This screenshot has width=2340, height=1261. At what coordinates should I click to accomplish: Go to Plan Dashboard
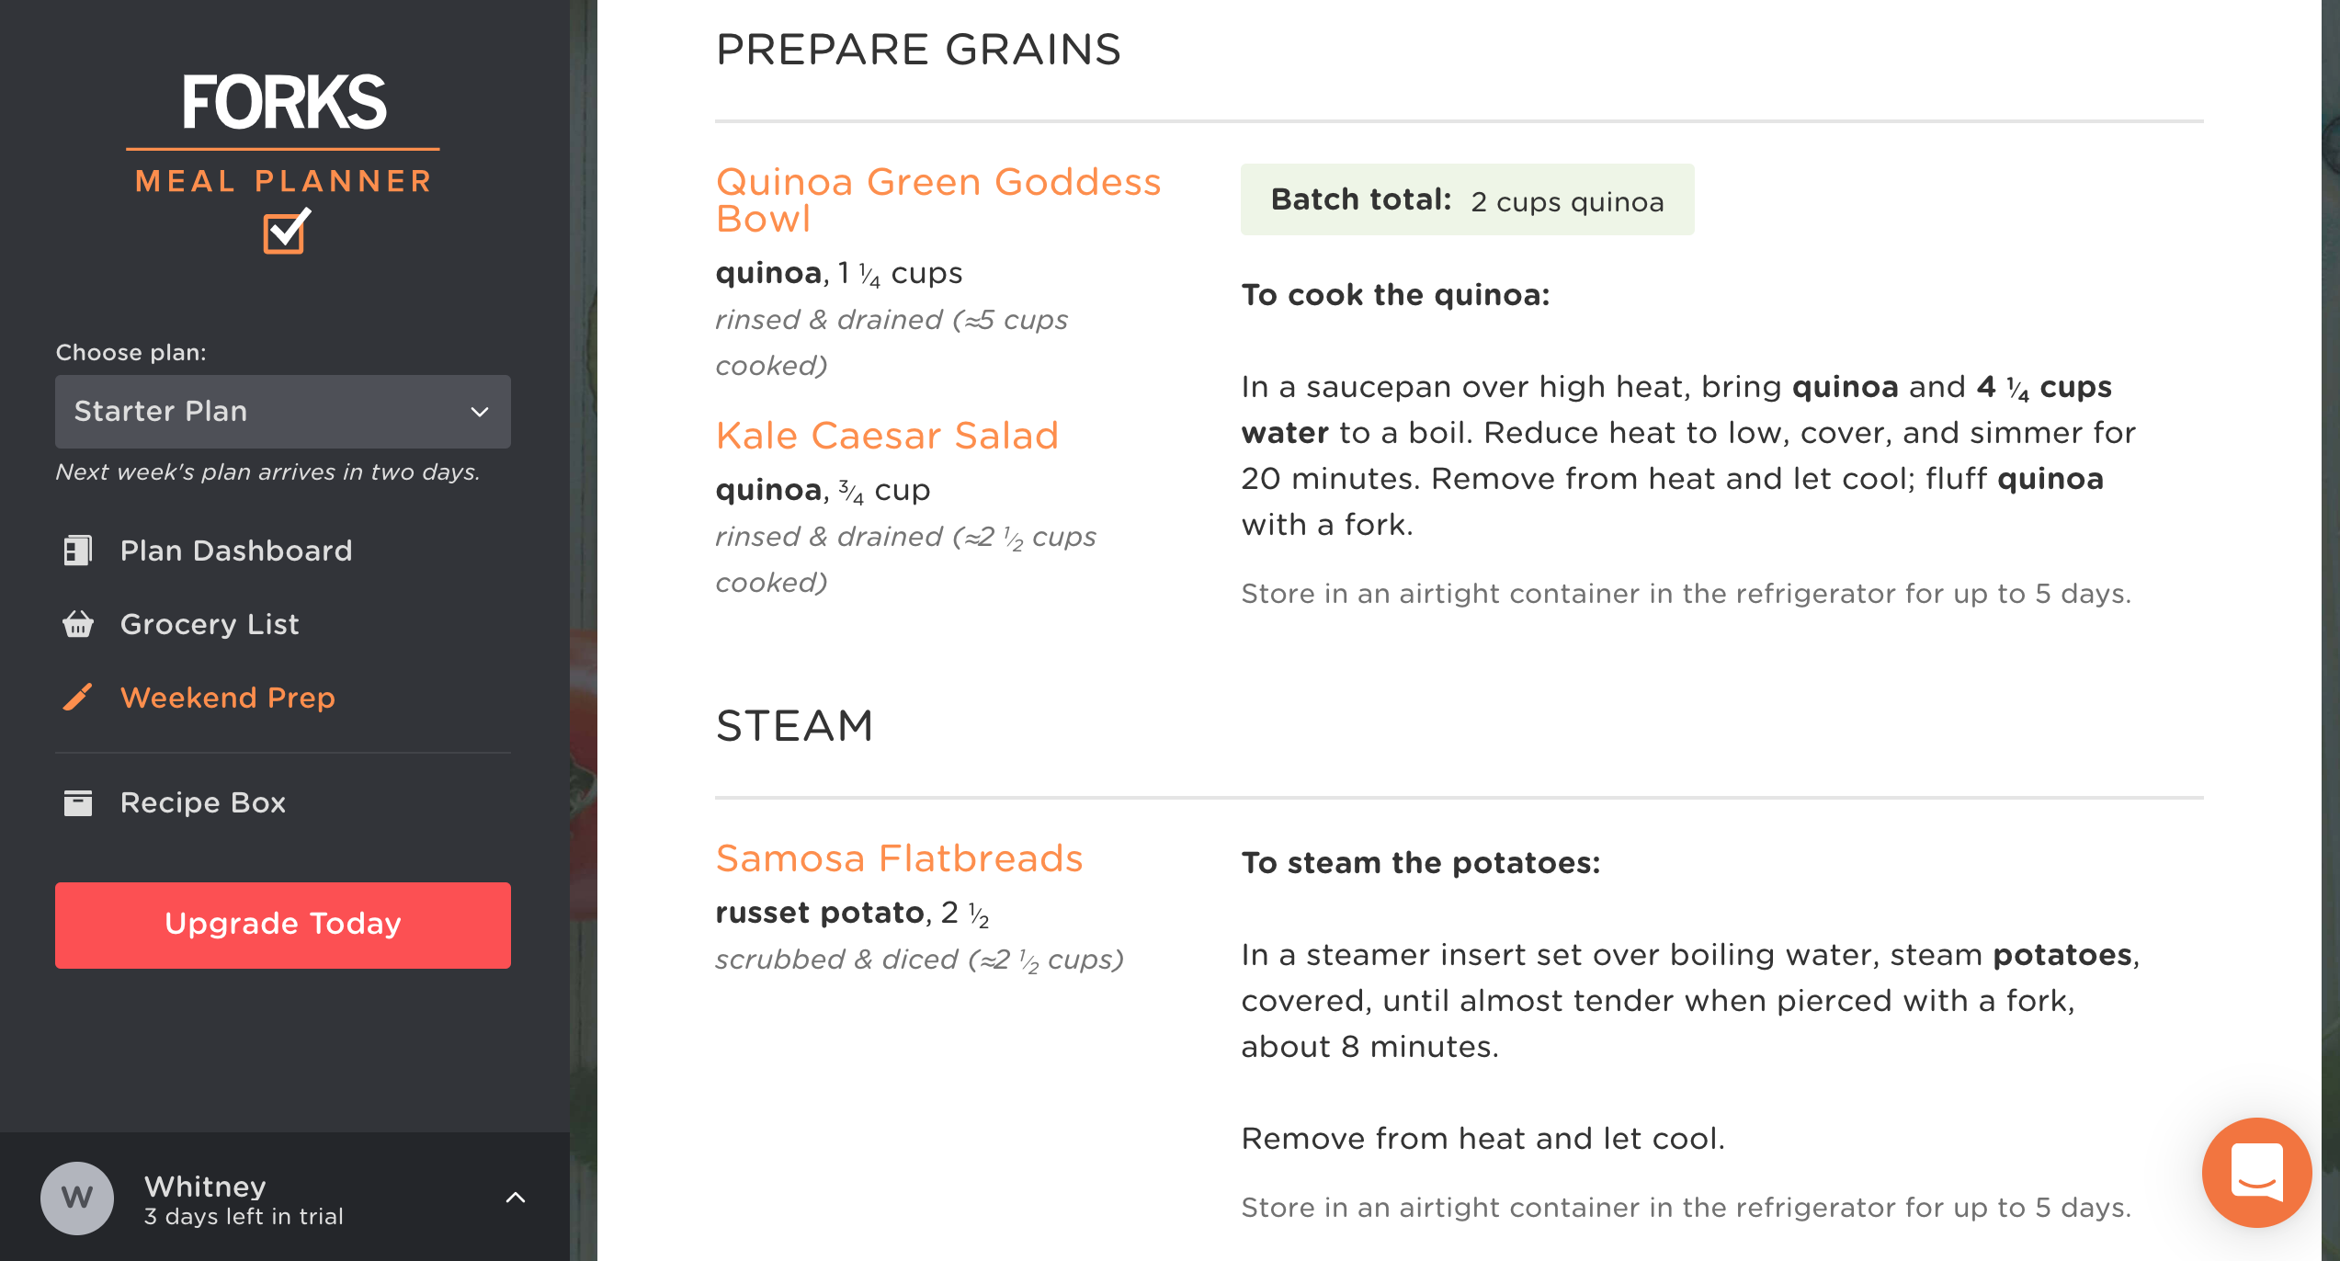pos(236,551)
